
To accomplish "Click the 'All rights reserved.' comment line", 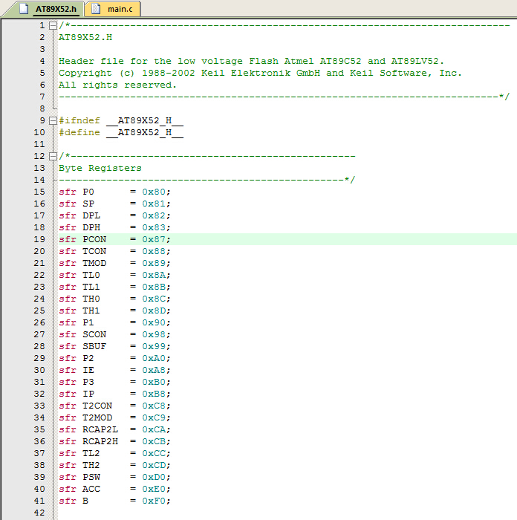I will pyautogui.click(x=117, y=85).
